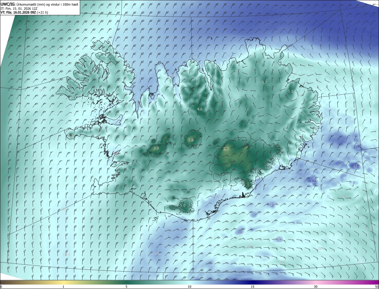Click the 5.1 value on the map
The width and height of the screenshot is (379, 289).
coord(290,91)
